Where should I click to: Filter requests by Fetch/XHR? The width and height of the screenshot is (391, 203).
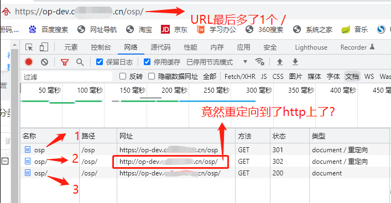tap(240, 76)
